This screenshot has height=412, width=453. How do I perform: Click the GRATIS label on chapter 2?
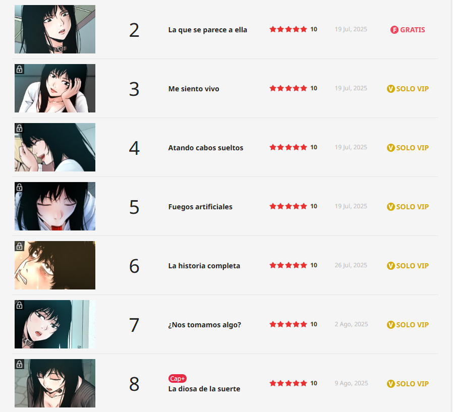tap(412, 30)
